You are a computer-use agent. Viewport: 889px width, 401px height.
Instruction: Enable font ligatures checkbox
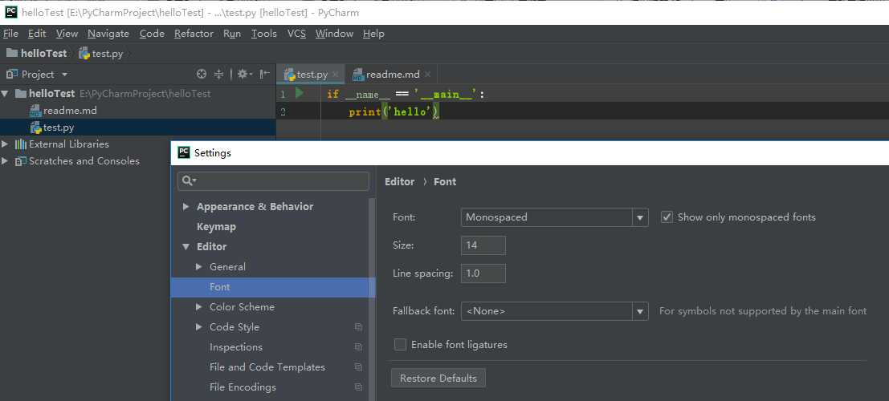pos(400,344)
